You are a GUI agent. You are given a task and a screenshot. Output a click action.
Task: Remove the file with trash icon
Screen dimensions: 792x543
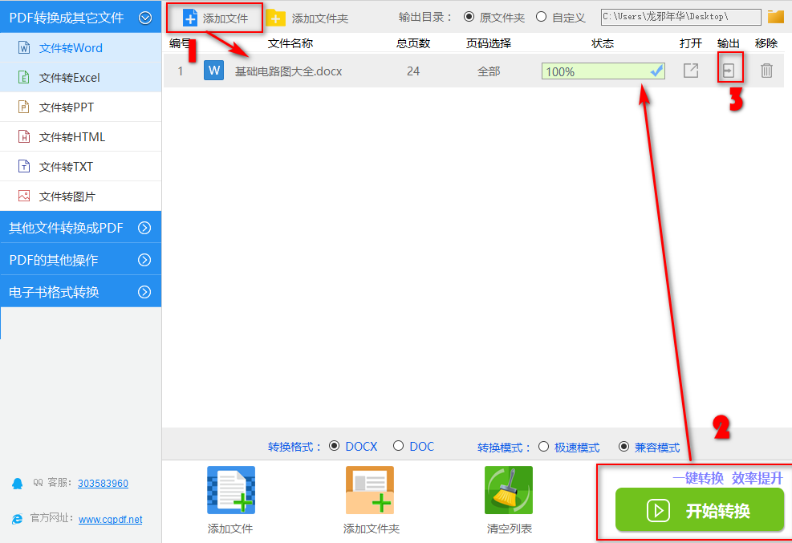766,71
